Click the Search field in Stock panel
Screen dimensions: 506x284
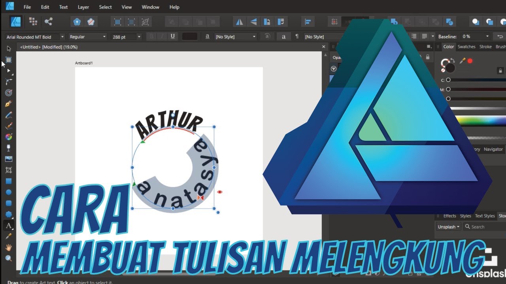point(485,227)
